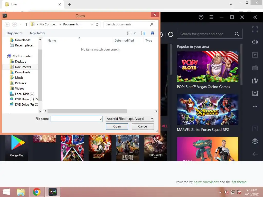Sort by Type column header
The image size is (263, 197).
(x=149, y=41)
